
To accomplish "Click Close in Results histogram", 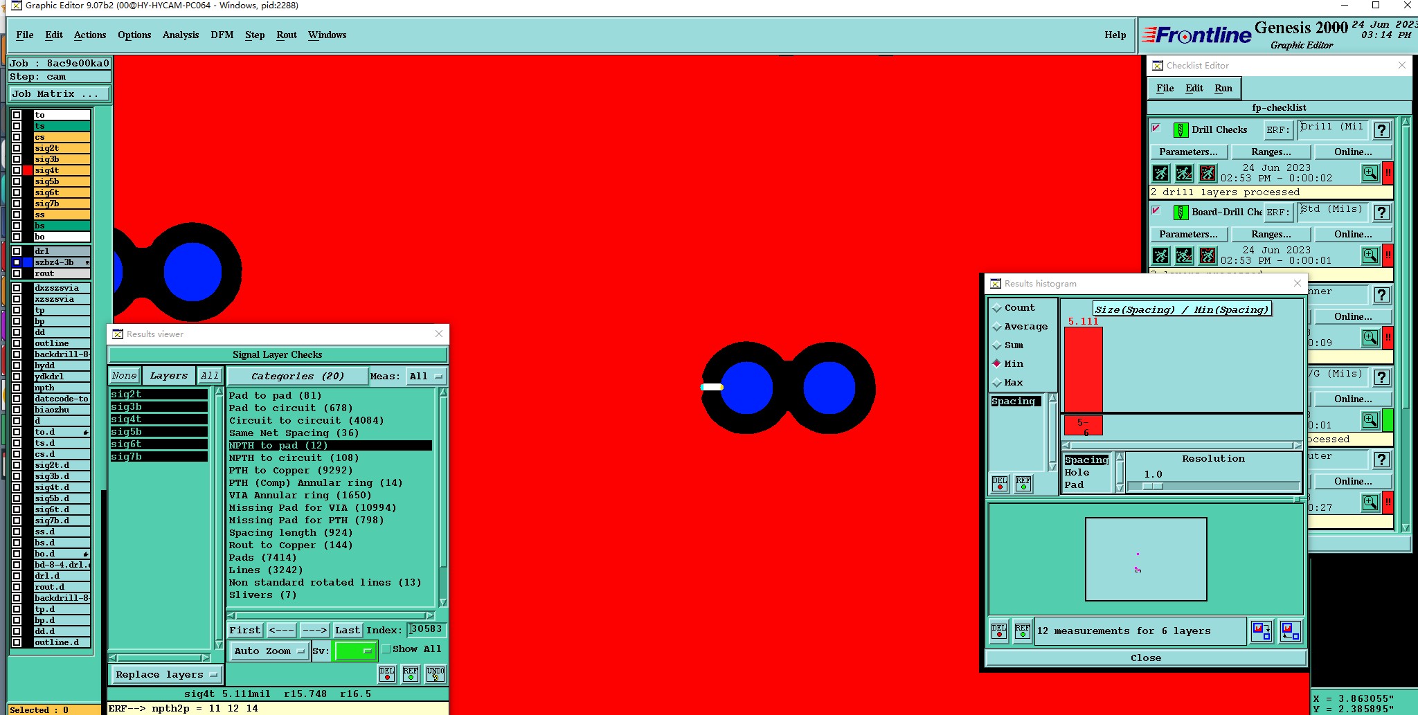I will [1146, 658].
